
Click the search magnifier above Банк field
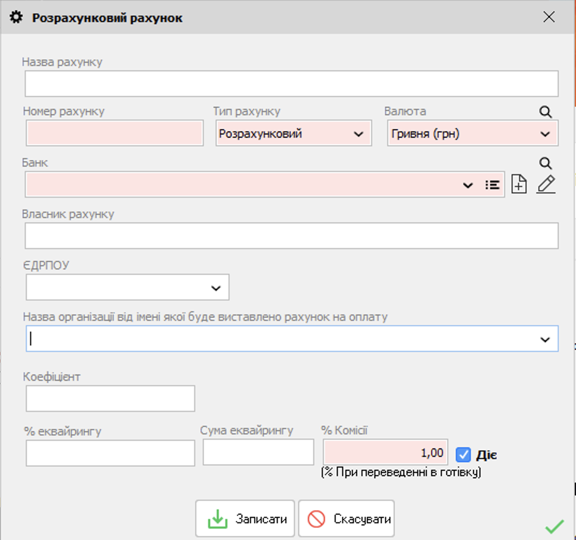pos(545,163)
